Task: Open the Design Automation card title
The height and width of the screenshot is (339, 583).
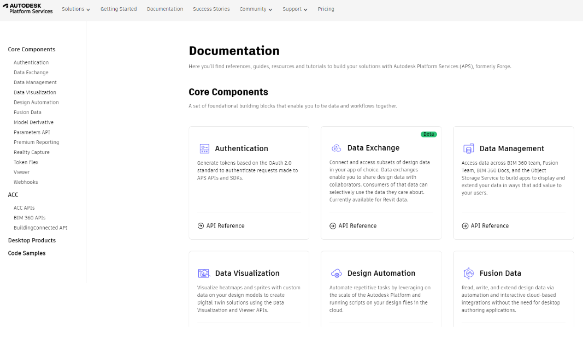Action: click(381, 273)
